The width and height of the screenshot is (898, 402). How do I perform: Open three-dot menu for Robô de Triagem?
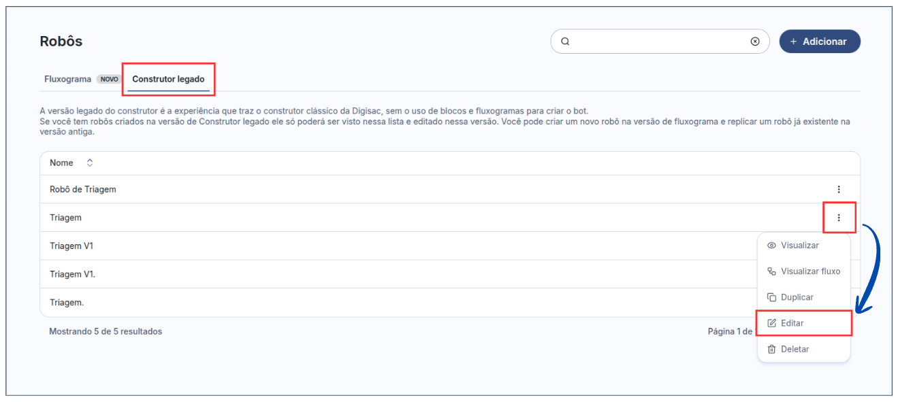839,189
